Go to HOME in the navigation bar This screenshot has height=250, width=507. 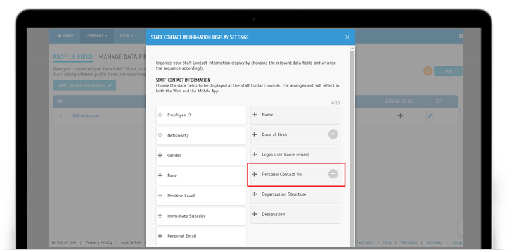(66, 36)
